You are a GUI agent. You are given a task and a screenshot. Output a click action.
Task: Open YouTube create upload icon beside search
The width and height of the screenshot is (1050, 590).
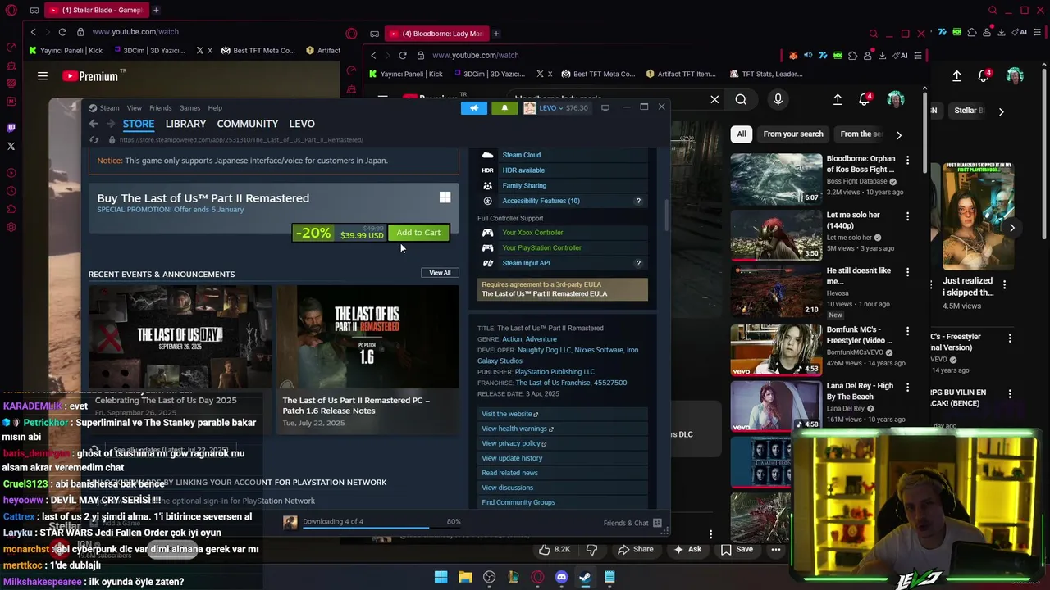coord(838,100)
